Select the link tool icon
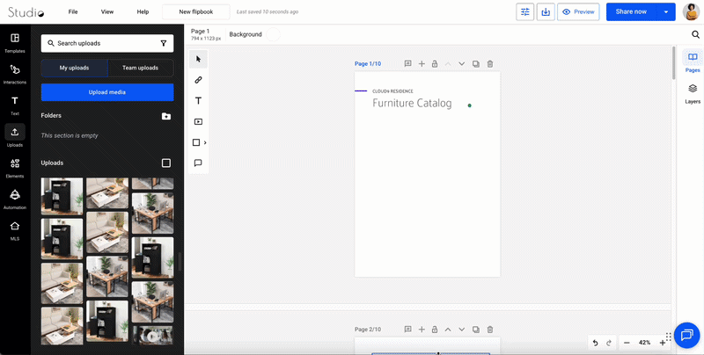The image size is (704, 355). coord(198,80)
